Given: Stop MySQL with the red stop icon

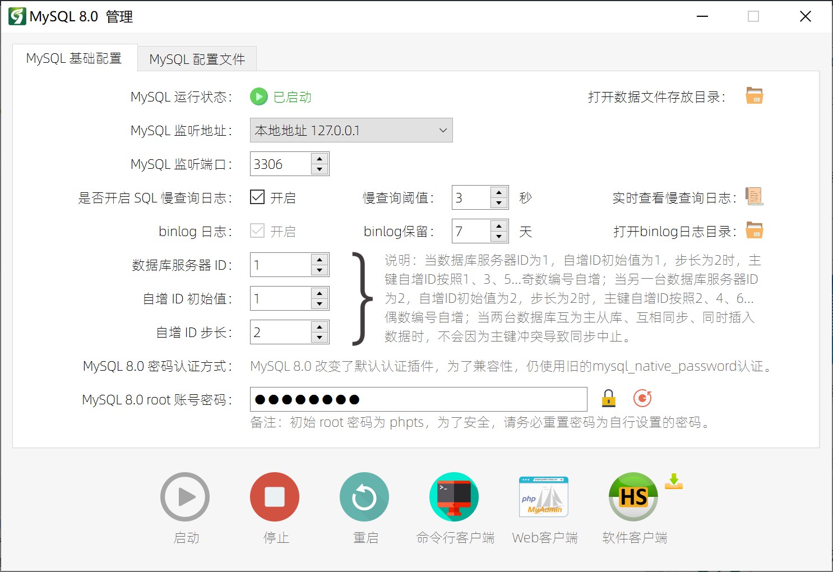Looking at the screenshot, I should point(275,497).
